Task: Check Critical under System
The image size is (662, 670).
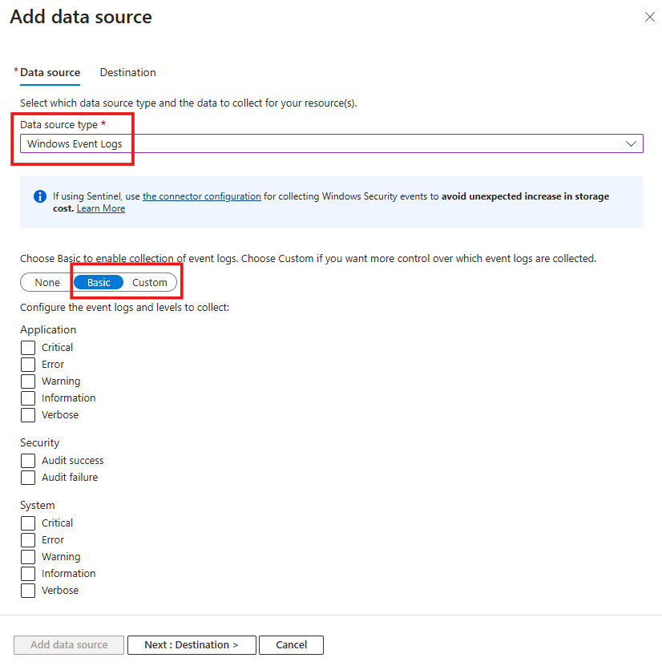Action: pyautogui.click(x=27, y=523)
